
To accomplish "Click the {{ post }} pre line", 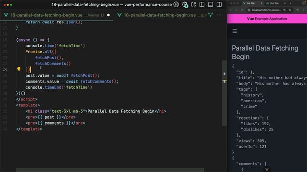I will (x=50, y=117).
